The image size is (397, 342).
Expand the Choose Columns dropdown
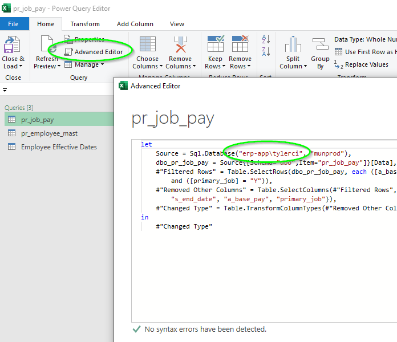point(161,66)
